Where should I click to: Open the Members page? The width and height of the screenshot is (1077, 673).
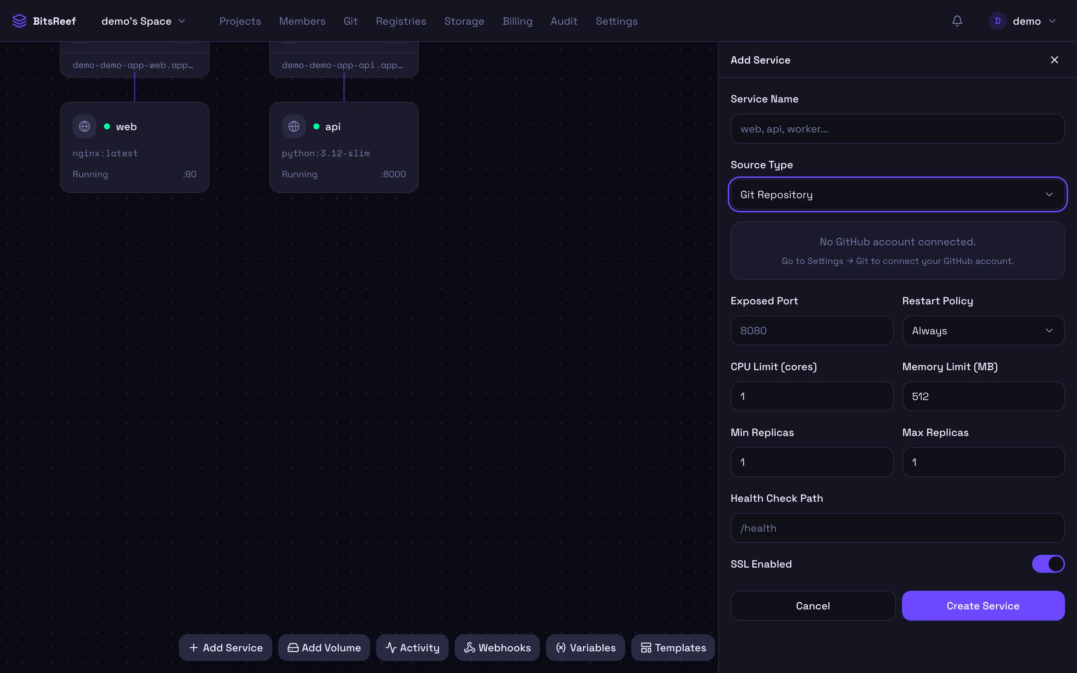click(302, 21)
